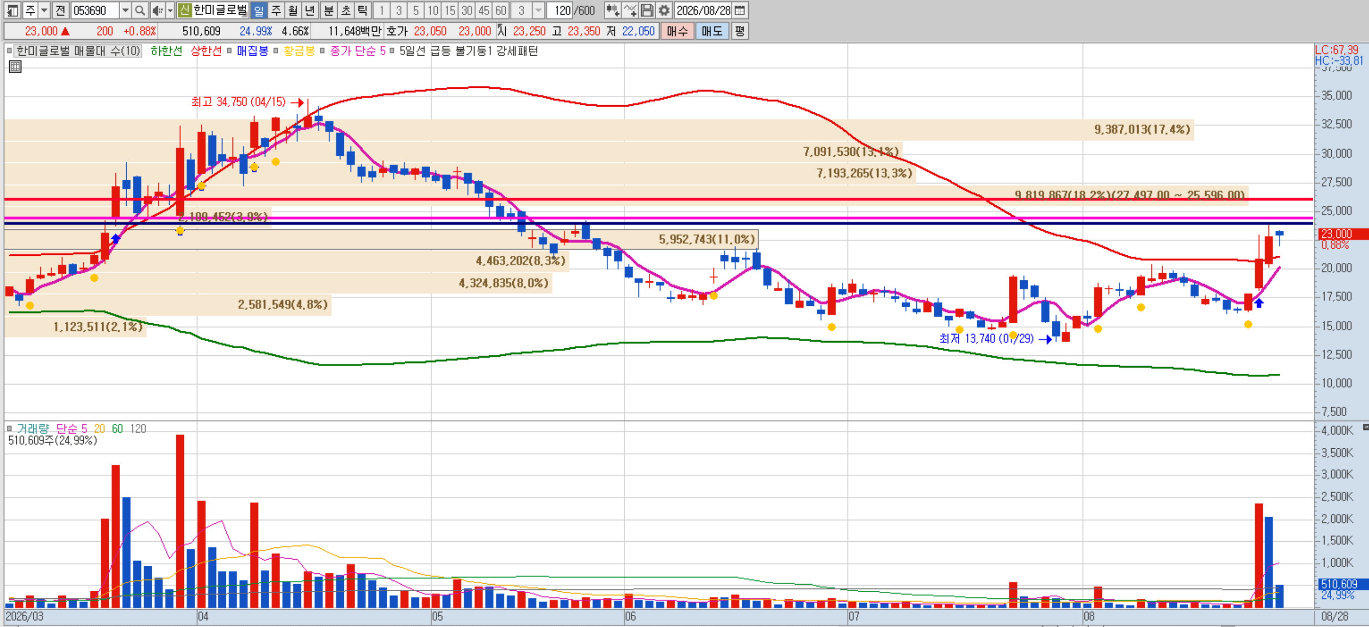Click the 4,324,835(8.0%) volume profile label
Viewport: 1369px width, 627px height.
tap(504, 283)
